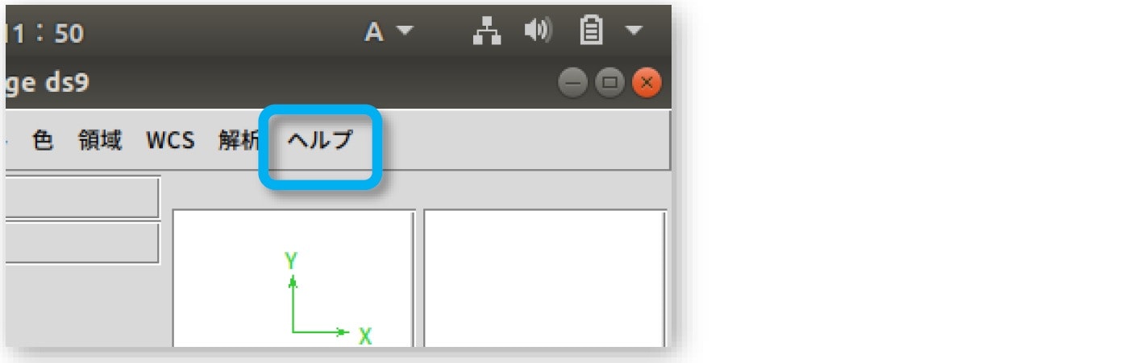Screen dimensions: 1144x363
Task: Expand the arrow next to input method A
Action: tap(404, 31)
